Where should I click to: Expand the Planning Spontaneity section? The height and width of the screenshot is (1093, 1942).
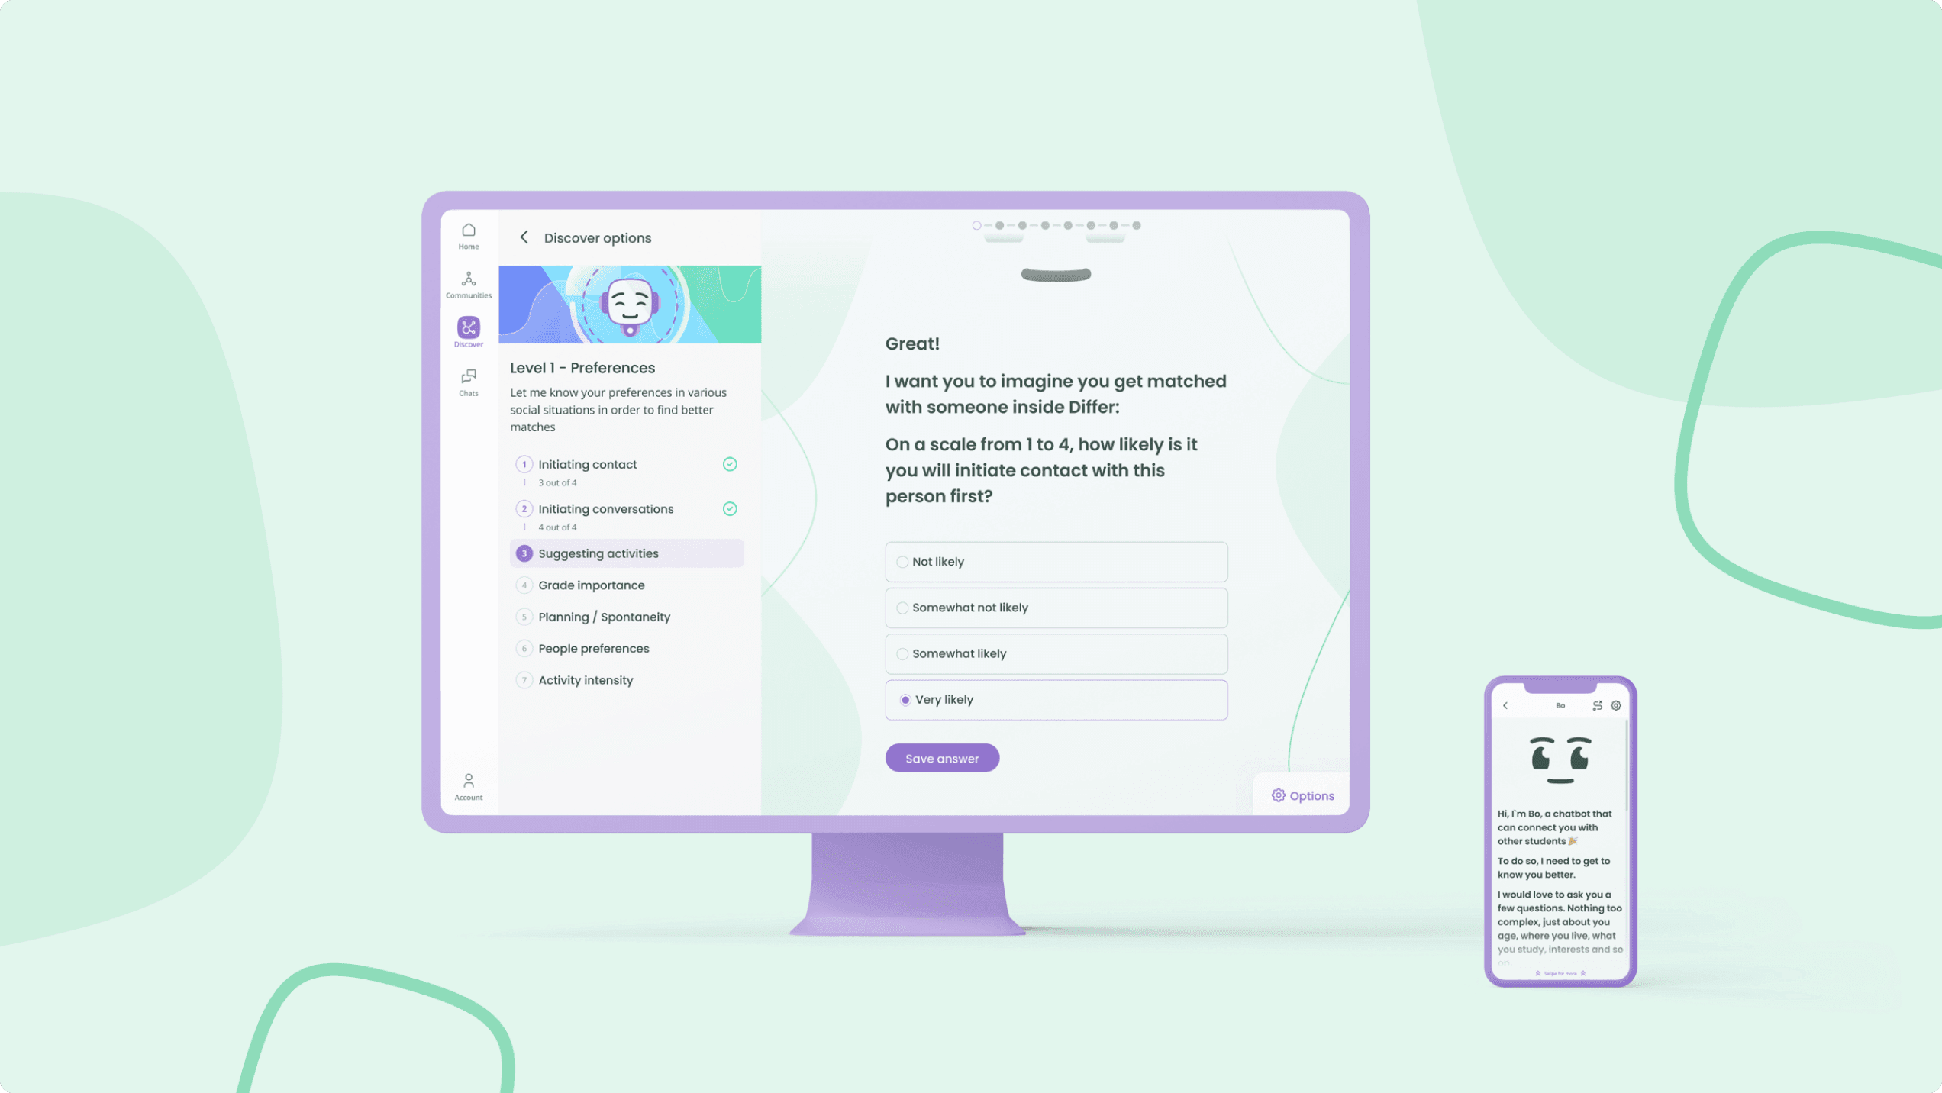point(605,616)
